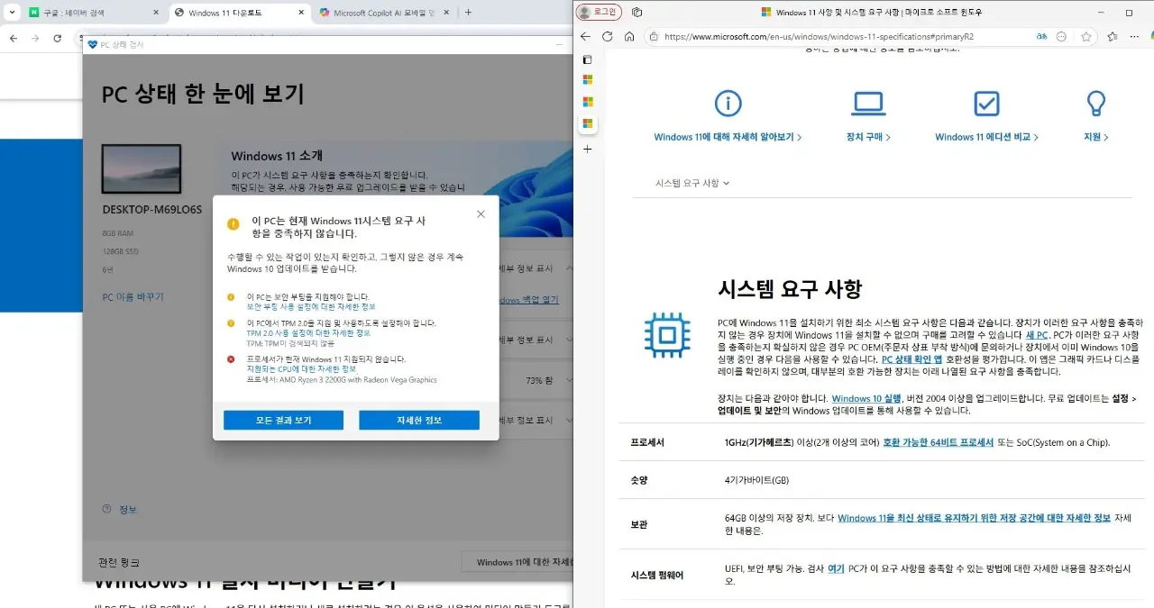The height and width of the screenshot is (608, 1154).
Task: Expand the 시스템 요구 사항 dropdown
Action: click(692, 183)
